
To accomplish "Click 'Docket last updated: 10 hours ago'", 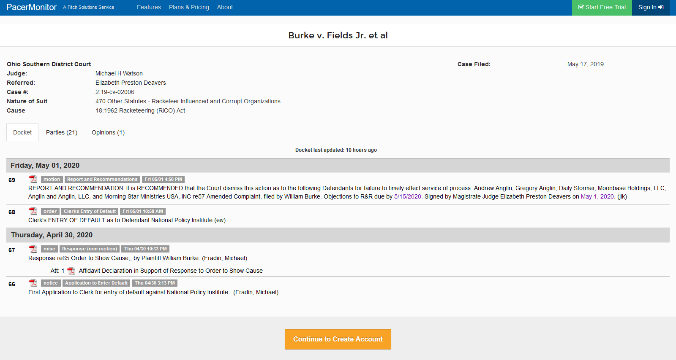I will point(336,150).
